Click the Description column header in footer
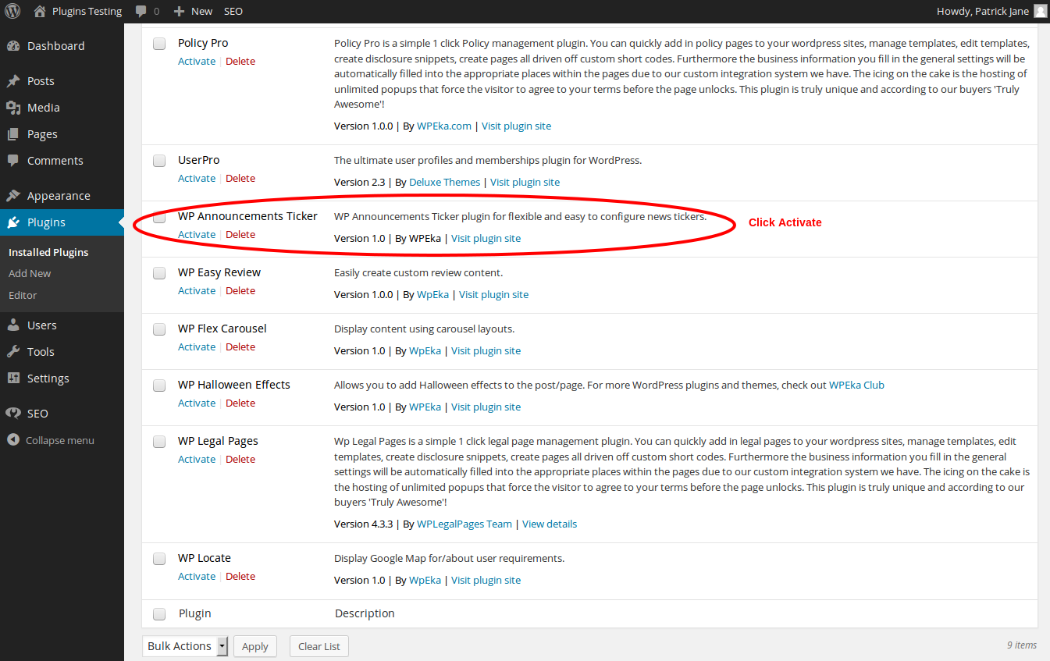Image resolution: width=1050 pixels, height=661 pixels. 365,613
